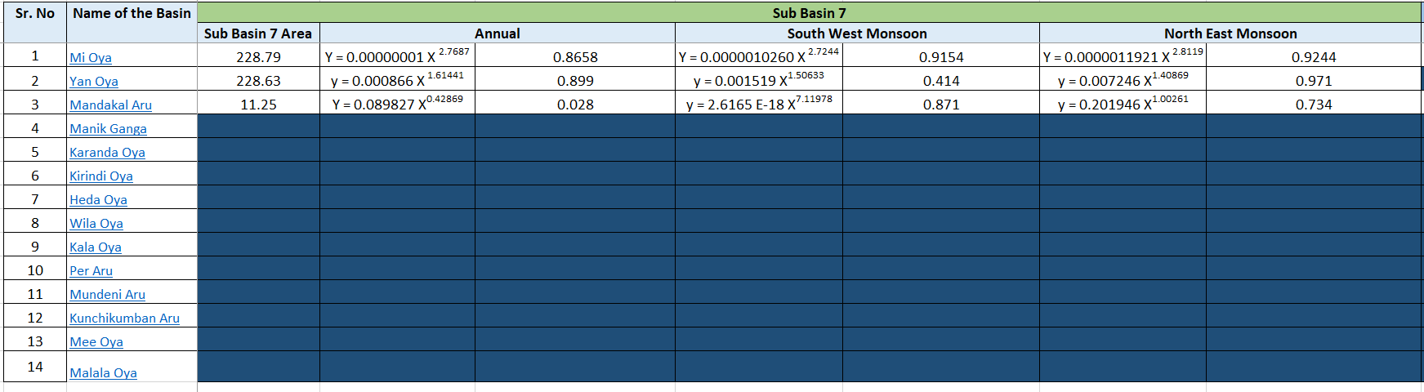Select the cell containing 0.8658

click(x=575, y=57)
